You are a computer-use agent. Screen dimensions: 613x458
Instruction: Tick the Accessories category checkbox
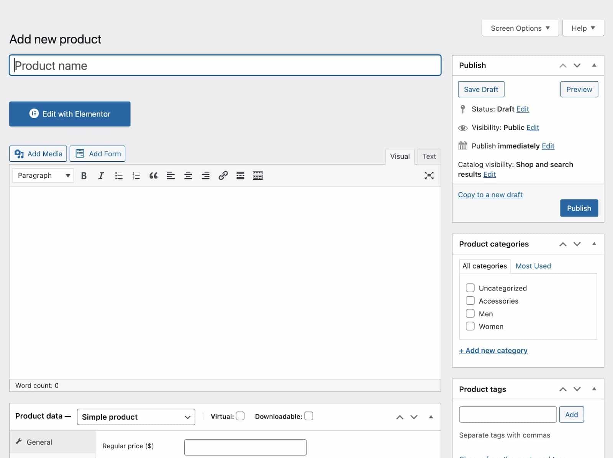click(470, 301)
